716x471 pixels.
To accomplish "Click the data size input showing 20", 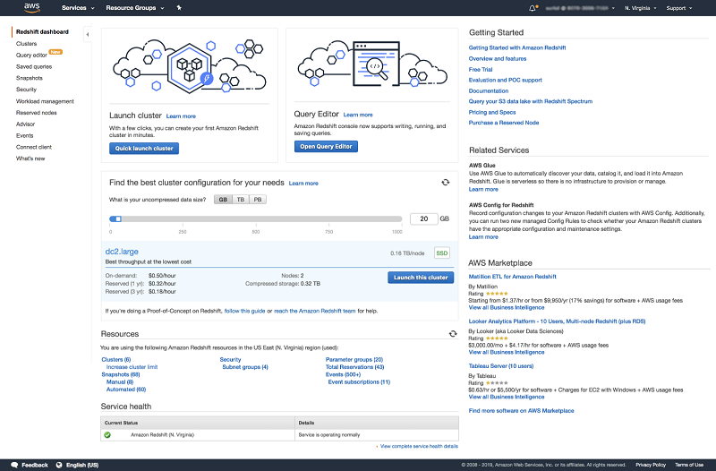I will (x=423, y=218).
